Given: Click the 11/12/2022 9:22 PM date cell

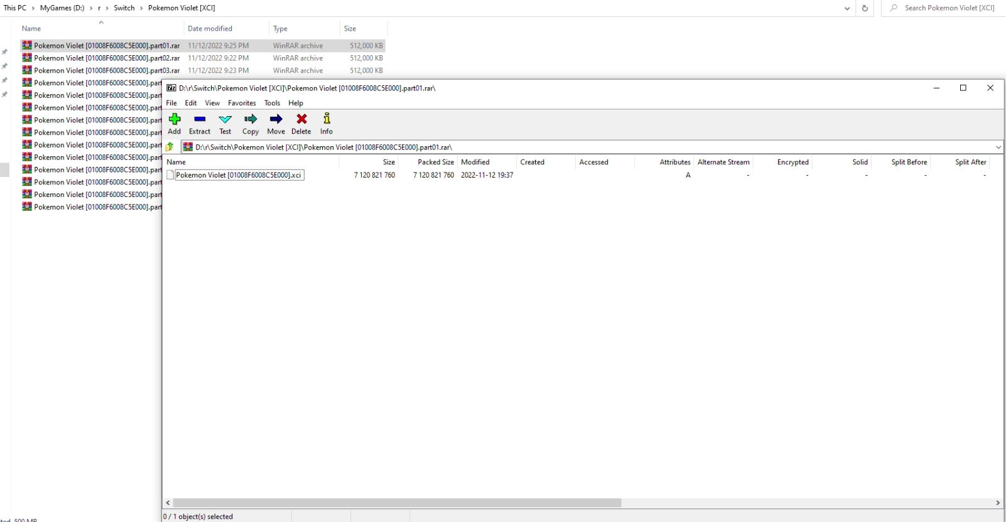Looking at the screenshot, I should tap(218, 58).
